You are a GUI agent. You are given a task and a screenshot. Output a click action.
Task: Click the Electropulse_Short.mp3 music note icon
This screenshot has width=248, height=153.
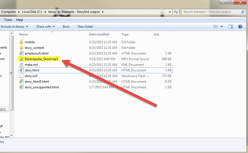[21, 59]
